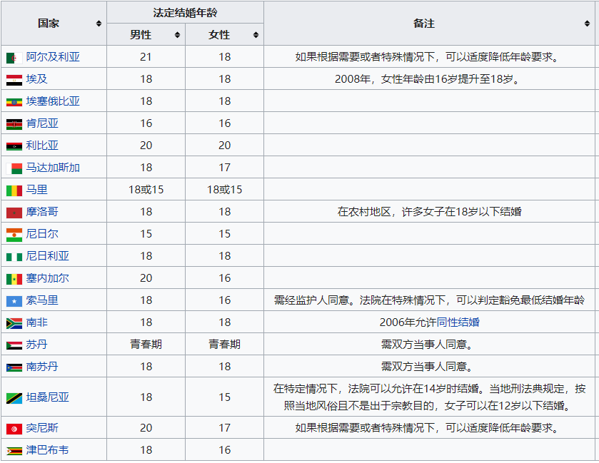Screen dimensions: 599x463
Task: Click the 法定结婚年龄 header cell
Action: click(x=186, y=13)
